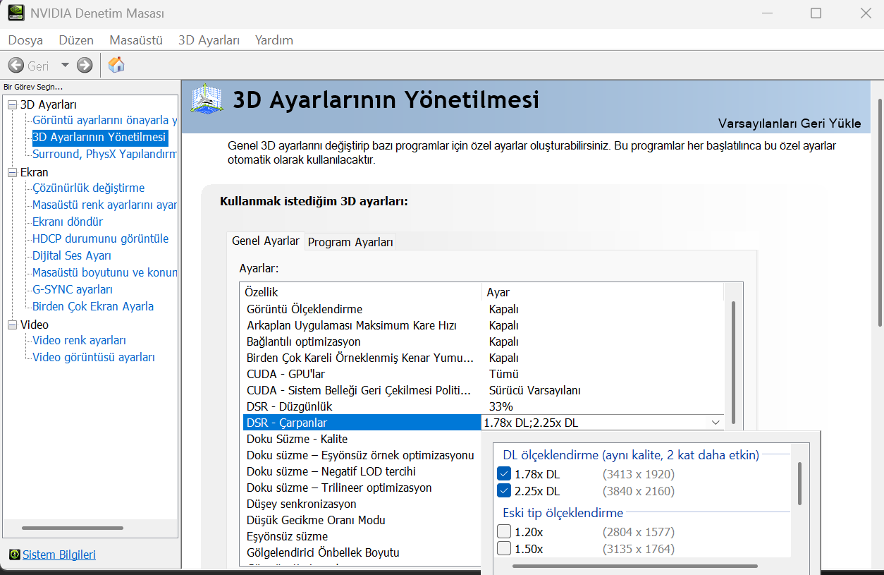Screen dimensions: 884x575
Task: Open the Yardım menu
Action: click(274, 40)
